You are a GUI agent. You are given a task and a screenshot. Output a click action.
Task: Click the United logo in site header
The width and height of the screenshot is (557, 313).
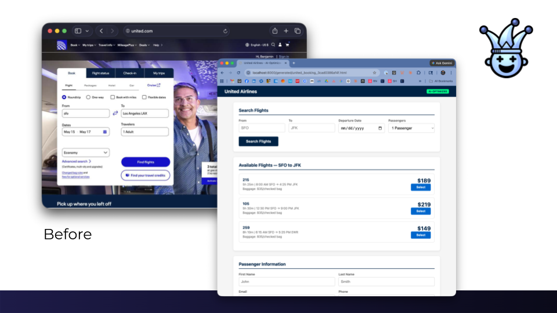pos(62,45)
